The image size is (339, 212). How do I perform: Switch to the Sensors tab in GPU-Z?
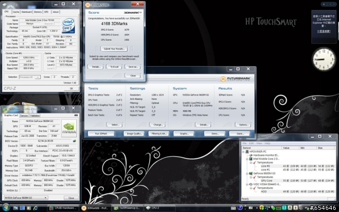point(24,116)
